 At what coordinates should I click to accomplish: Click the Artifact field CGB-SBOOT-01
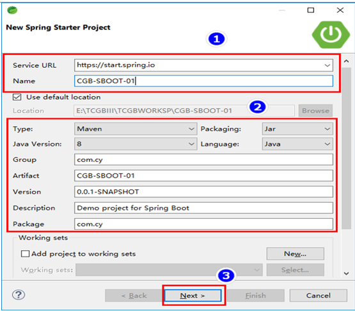(x=203, y=175)
